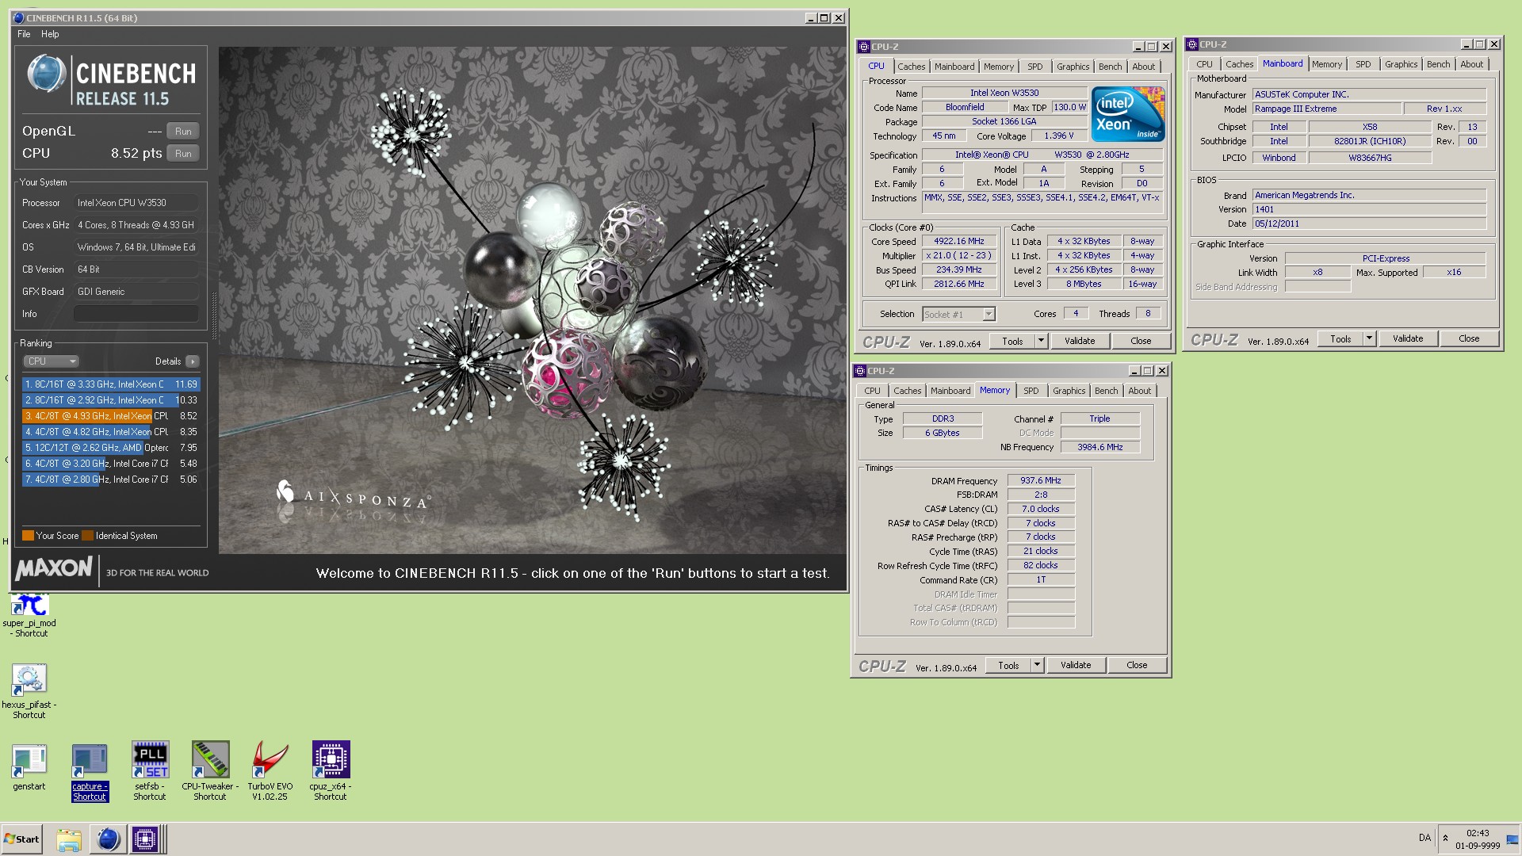This screenshot has width=1522, height=856.
Task: Run the CPU benchmark
Action: point(183,154)
